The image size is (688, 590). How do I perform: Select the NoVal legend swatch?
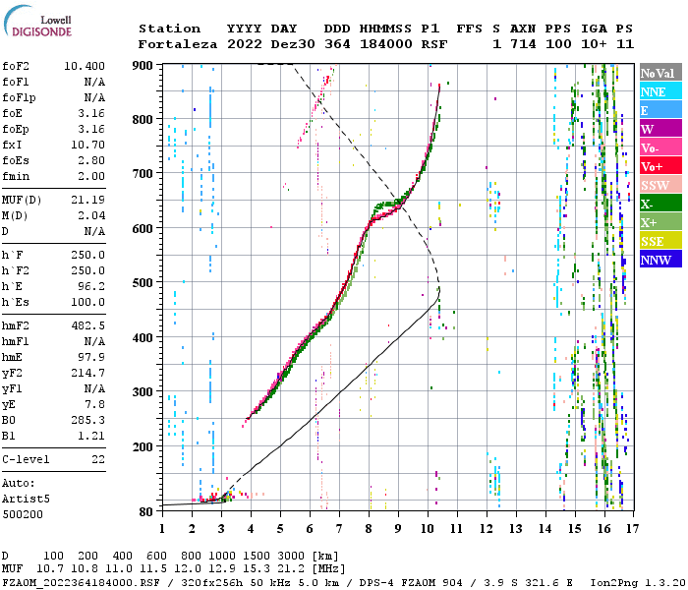tap(660, 73)
